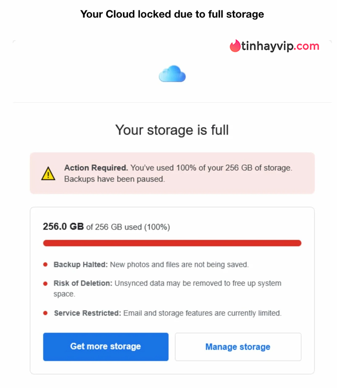Select the exclamation mark inside the warning triangle

click(x=48, y=174)
